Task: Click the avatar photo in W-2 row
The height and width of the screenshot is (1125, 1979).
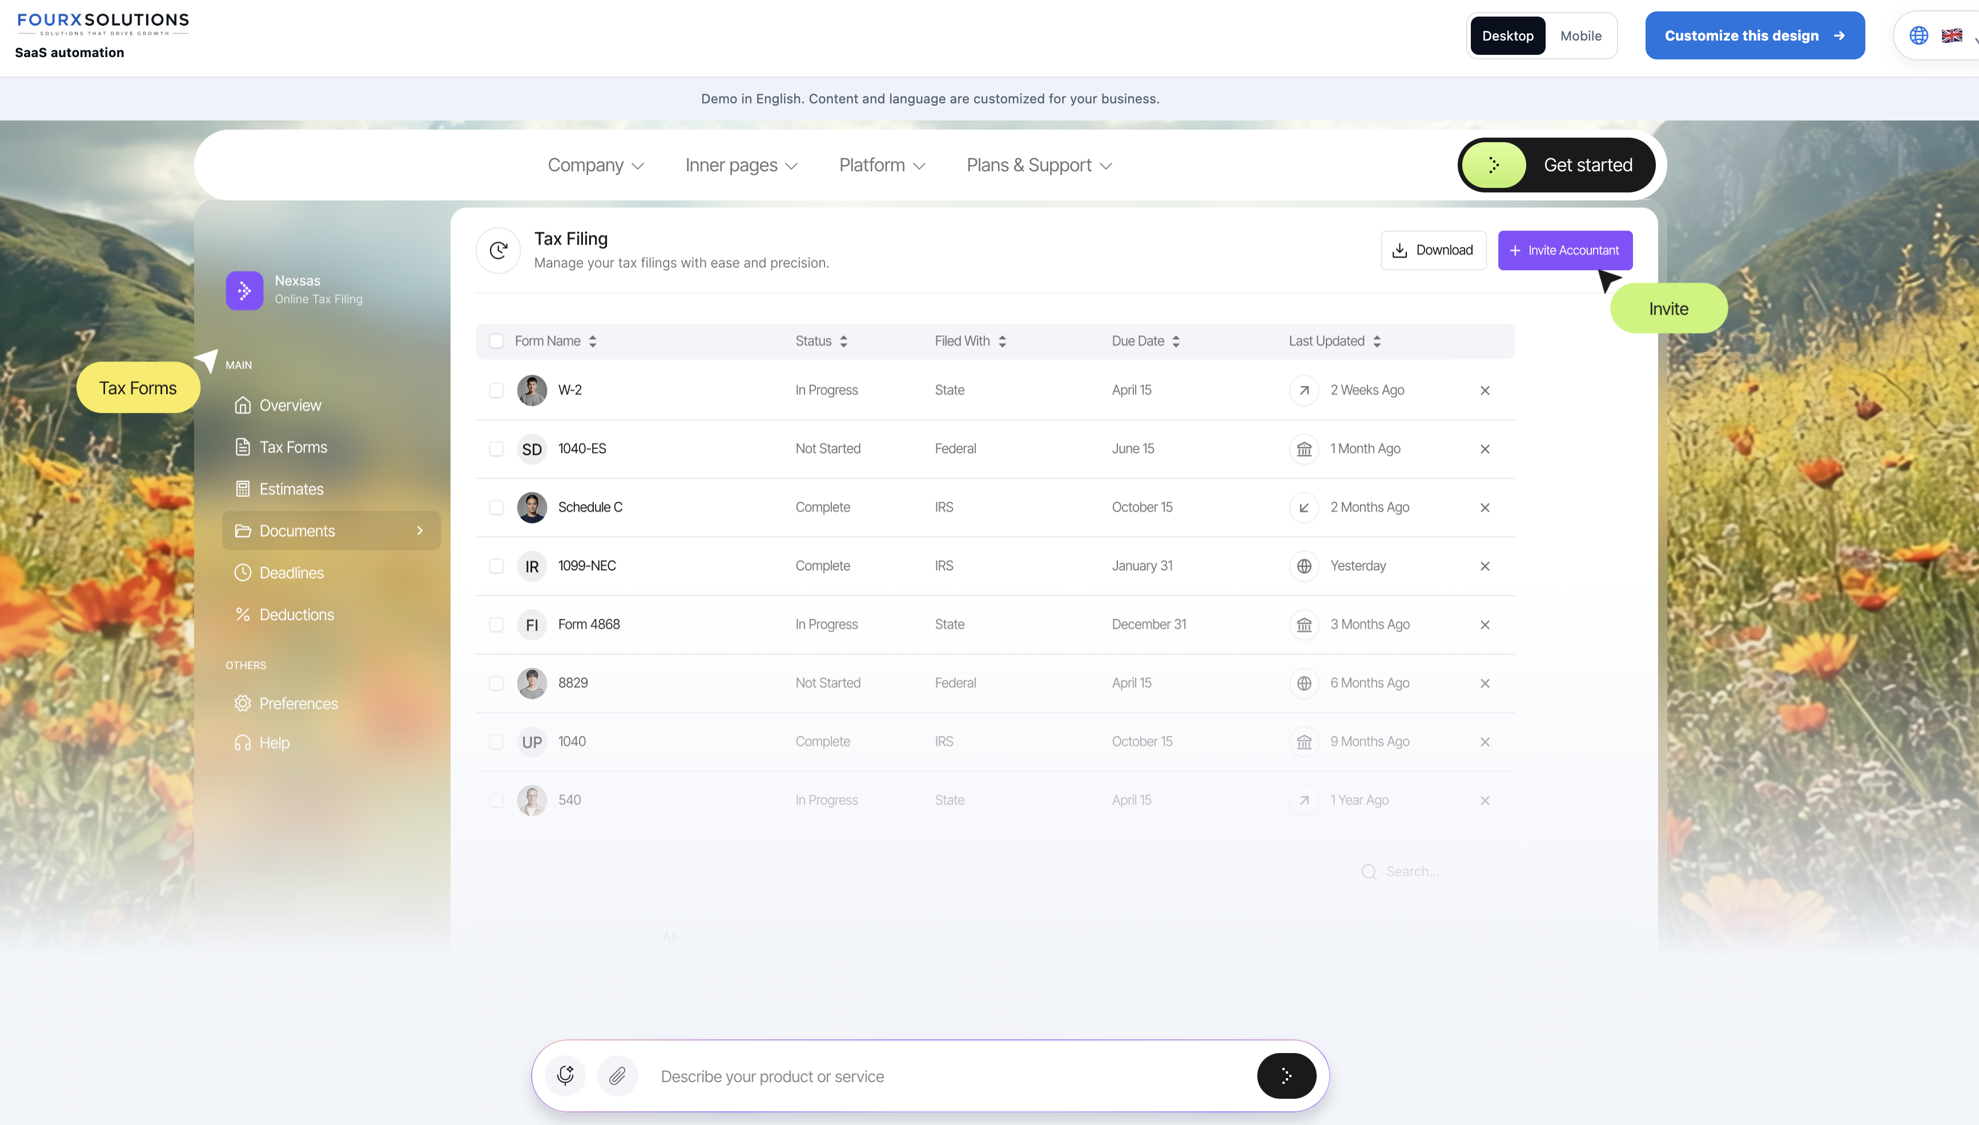Action: pyautogui.click(x=532, y=390)
